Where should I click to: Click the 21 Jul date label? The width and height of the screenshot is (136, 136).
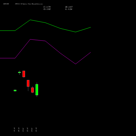coord(23,130)
